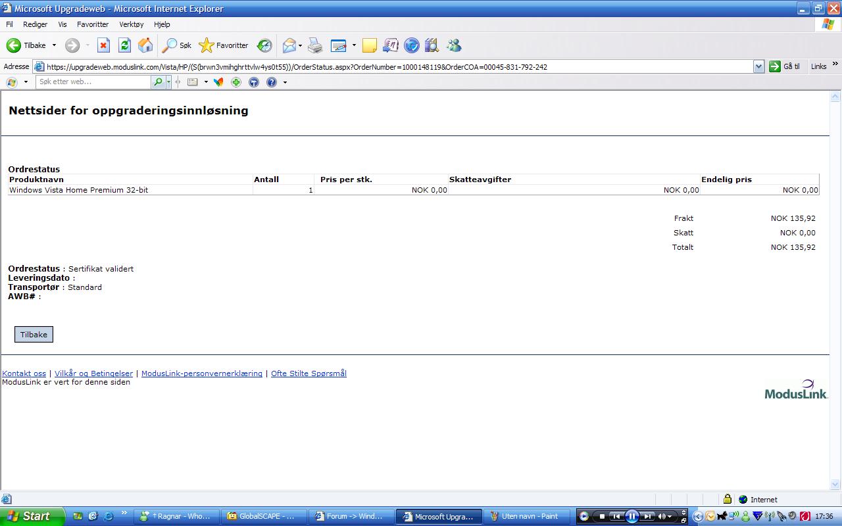Click the Tilbake button on the page
The height and width of the screenshot is (526, 842).
pos(34,335)
